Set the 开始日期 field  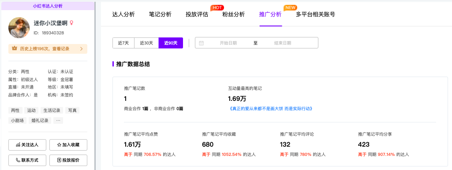coord(228,43)
